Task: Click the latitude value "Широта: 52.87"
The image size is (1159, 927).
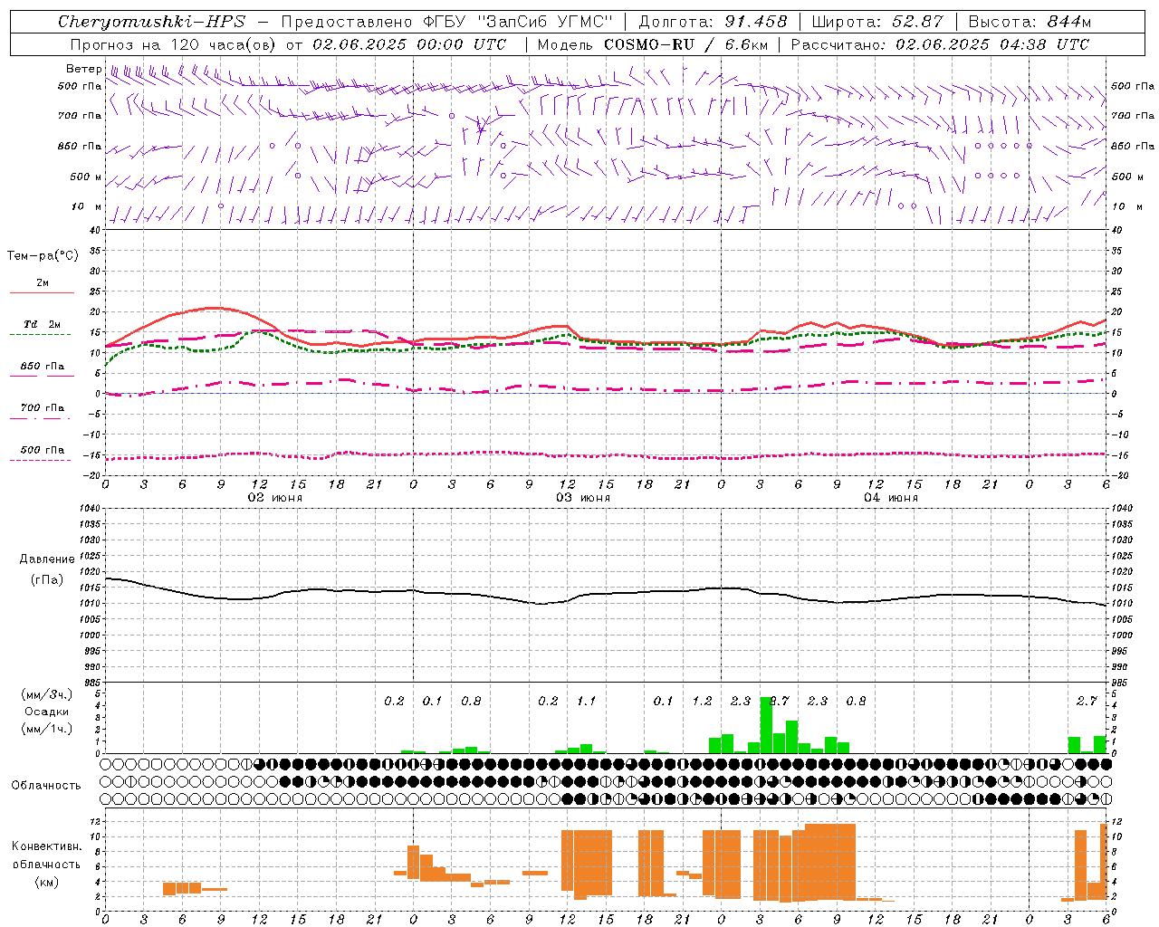Action: (x=877, y=22)
